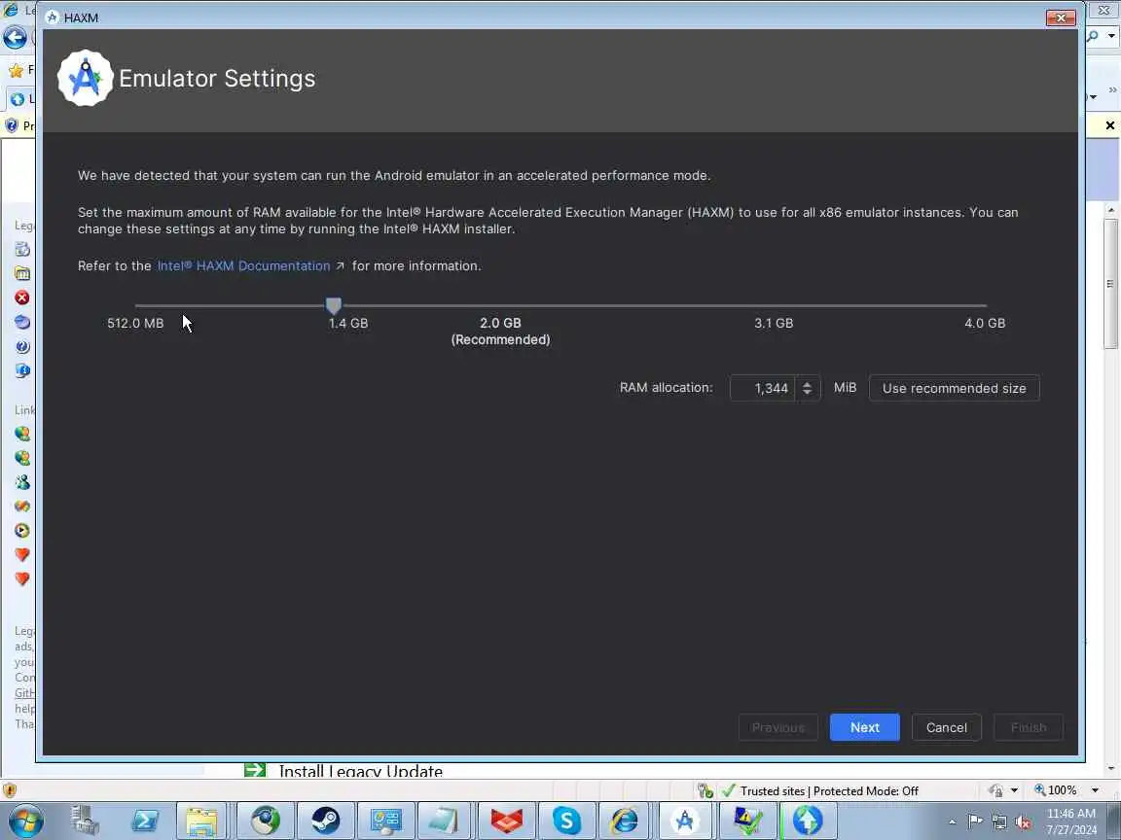Switch to Internet Explorer on the taskbar
Screen dimensions: 1121x840
(x=624, y=821)
